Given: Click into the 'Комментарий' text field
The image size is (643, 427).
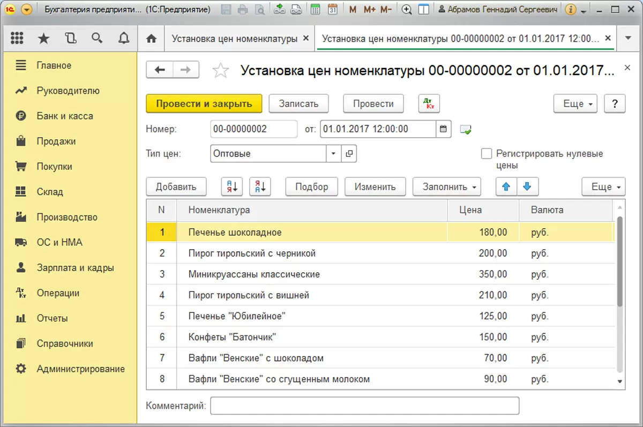Looking at the screenshot, I should (x=364, y=406).
